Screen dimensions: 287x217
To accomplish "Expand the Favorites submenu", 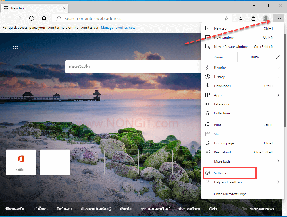I will [243, 68].
